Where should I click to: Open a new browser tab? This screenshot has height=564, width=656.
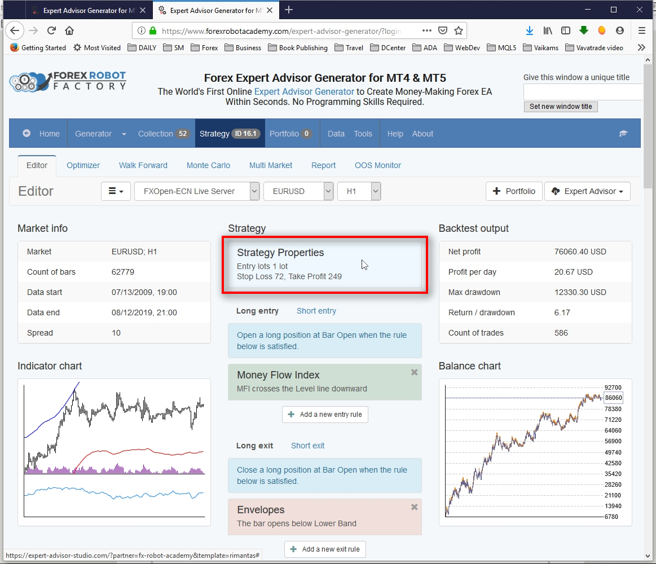(289, 10)
